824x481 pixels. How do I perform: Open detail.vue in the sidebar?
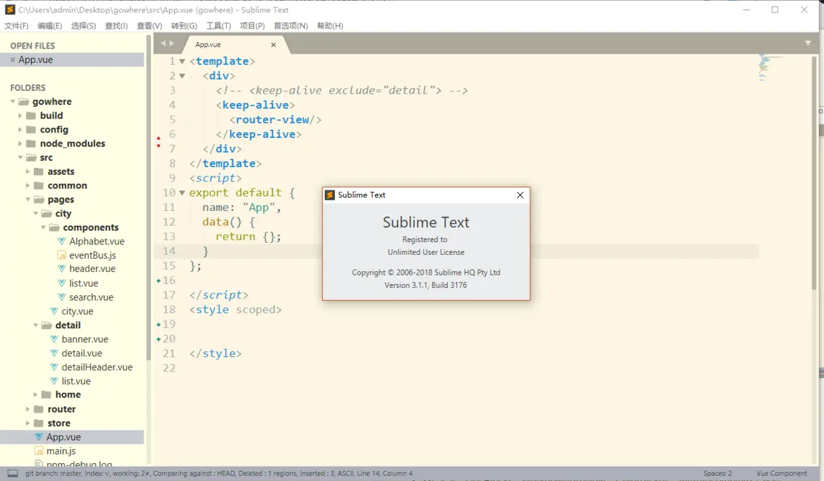(x=82, y=353)
